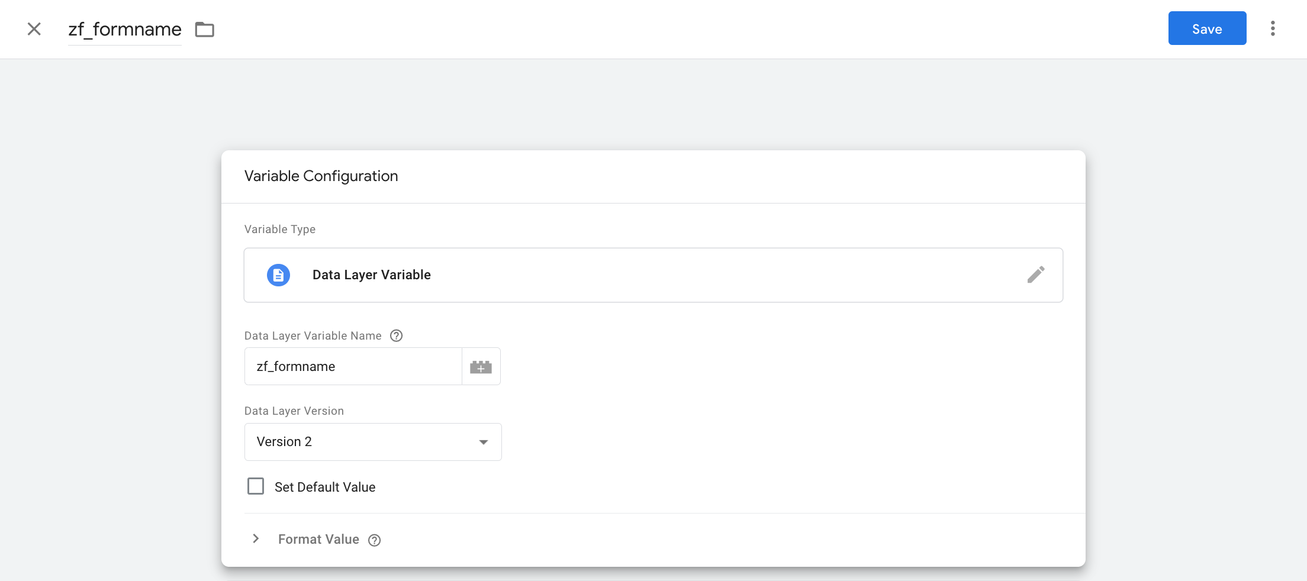Click the Variable Configuration heading

tap(321, 176)
